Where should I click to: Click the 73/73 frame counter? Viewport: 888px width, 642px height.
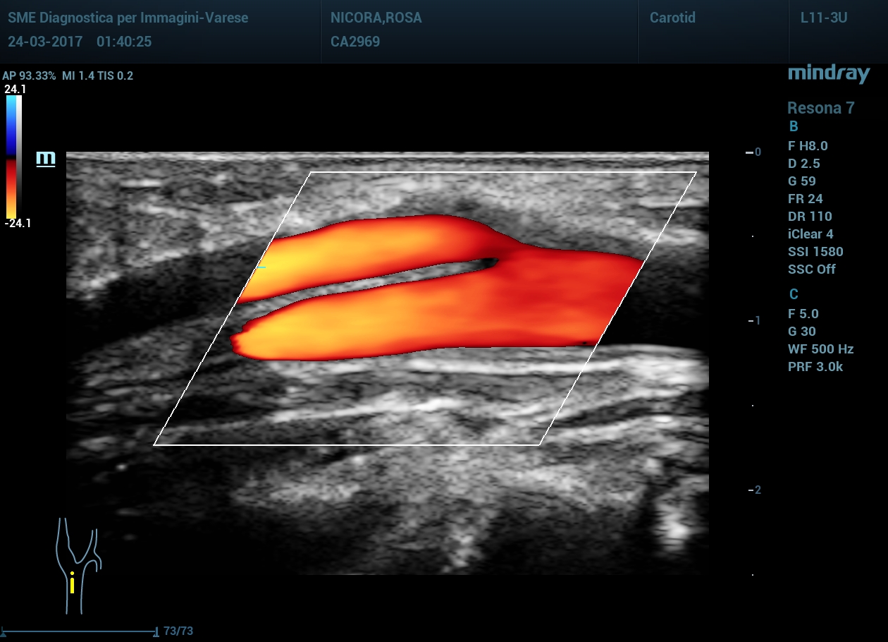tap(178, 631)
